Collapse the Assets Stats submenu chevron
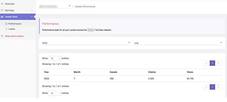This screenshot has height=102, width=227. (x=32, y=17)
